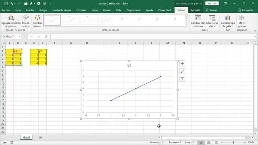Click the ribbon display options icon
The width and height of the screenshot is (258, 145).
(225, 4)
